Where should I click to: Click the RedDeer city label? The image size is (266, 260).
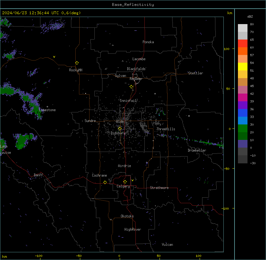click(x=136, y=79)
